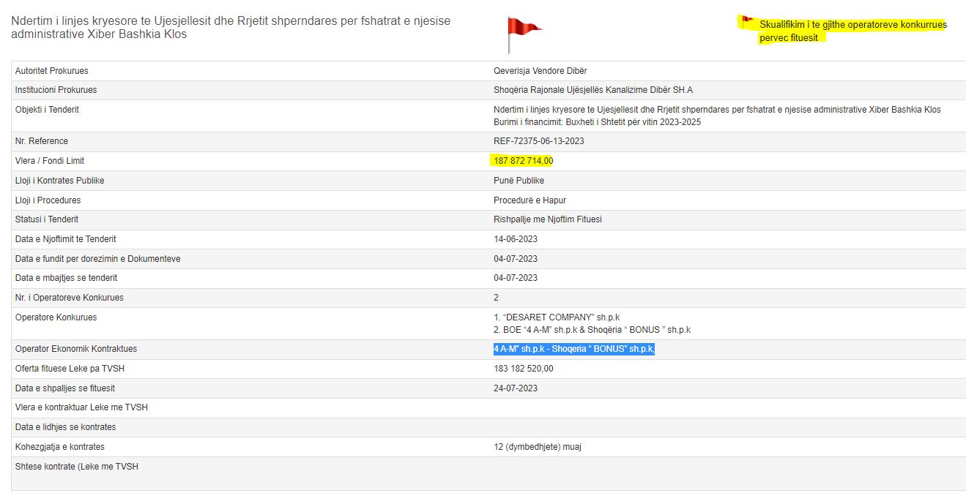The height and width of the screenshot is (493, 966).
Task: Click the large red flag icon
Action: 524,34
